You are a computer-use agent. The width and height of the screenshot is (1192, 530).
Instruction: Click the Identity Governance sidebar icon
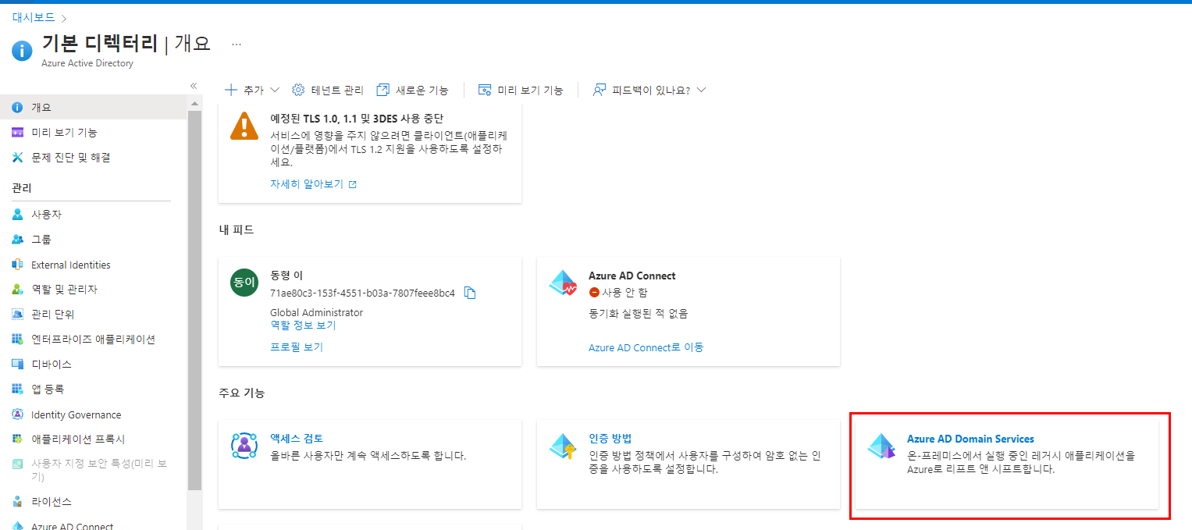tap(18, 414)
